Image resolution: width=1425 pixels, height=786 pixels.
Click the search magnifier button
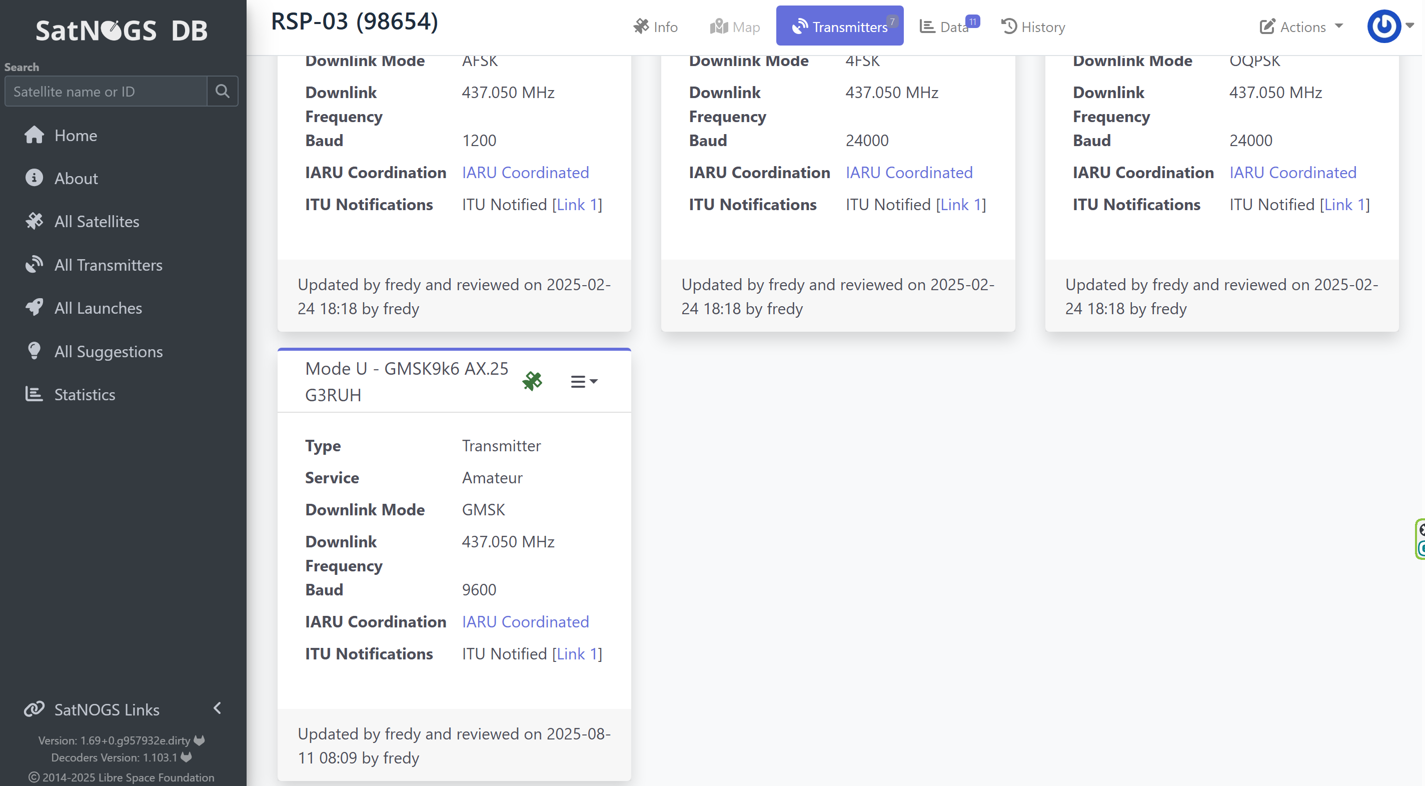223,92
